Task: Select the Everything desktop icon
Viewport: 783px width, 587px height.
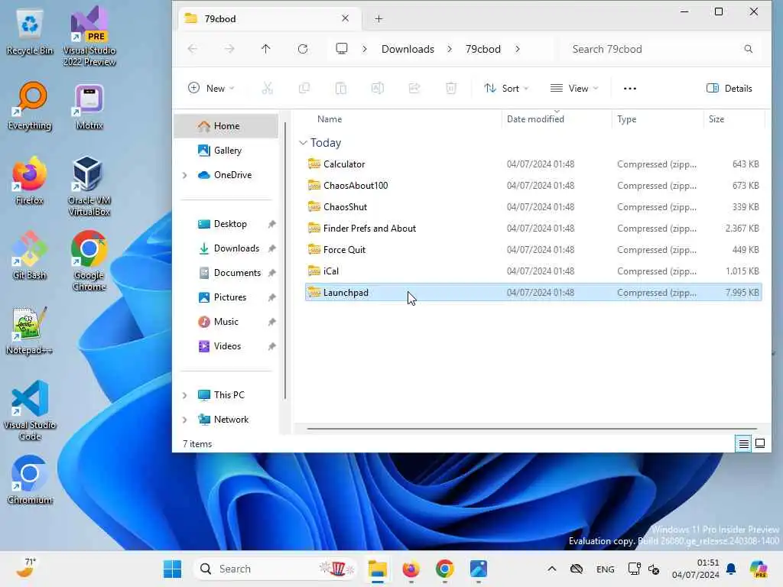Action: pos(30,105)
